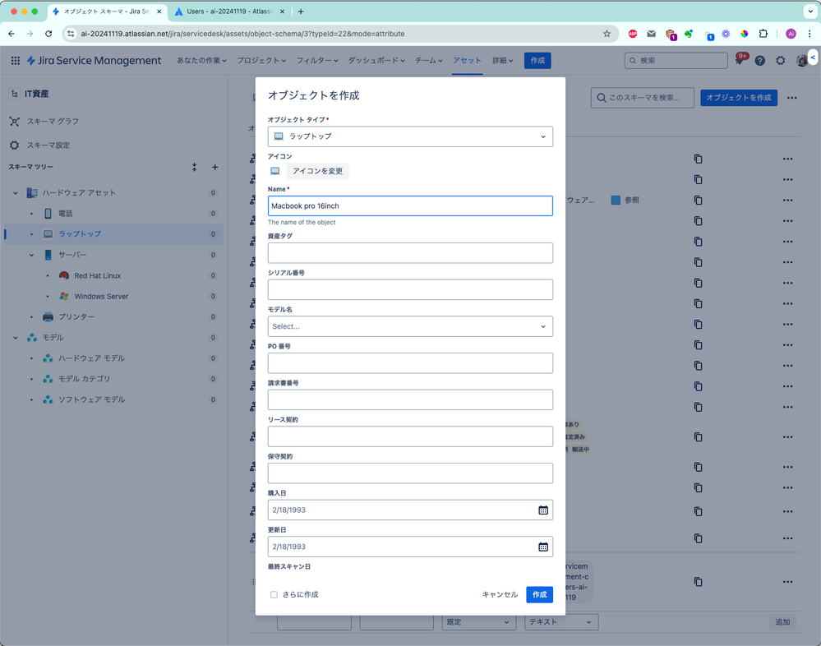Image resolution: width=821 pixels, height=646 pixels.
Task: Open the help question mark icon
Action: point(759,61)
